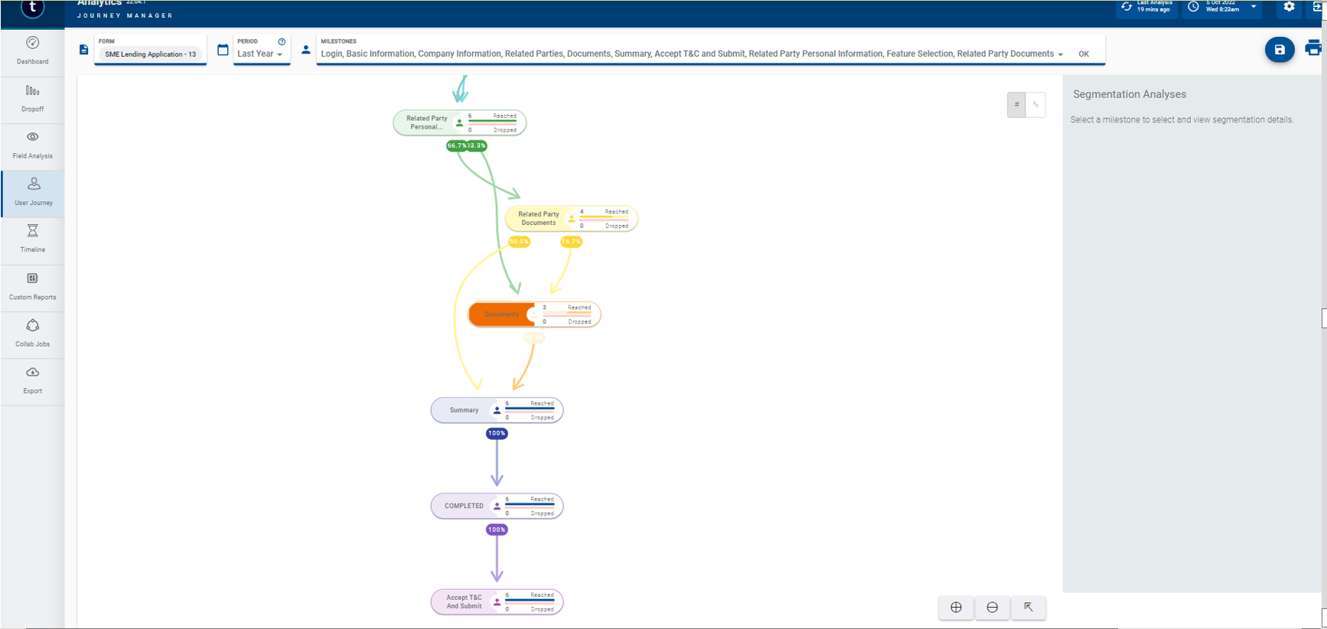The image size is (1327, 629).
Task: Click the form document icon
Action: (x=84, y=50)
